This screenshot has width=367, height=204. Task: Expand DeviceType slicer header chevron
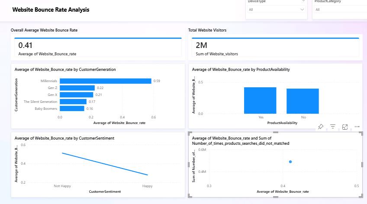[303, 1]
